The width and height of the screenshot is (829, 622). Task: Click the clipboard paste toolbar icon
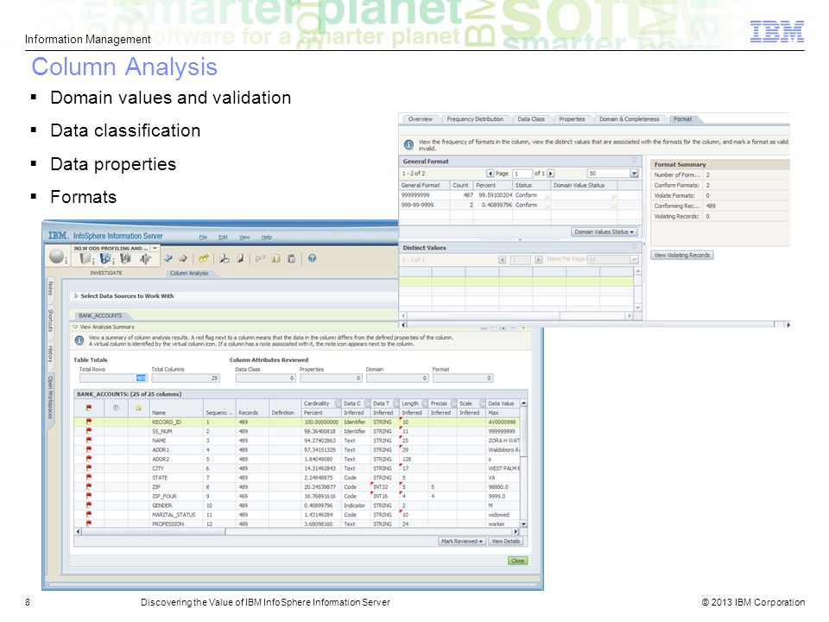pos(291,258)
